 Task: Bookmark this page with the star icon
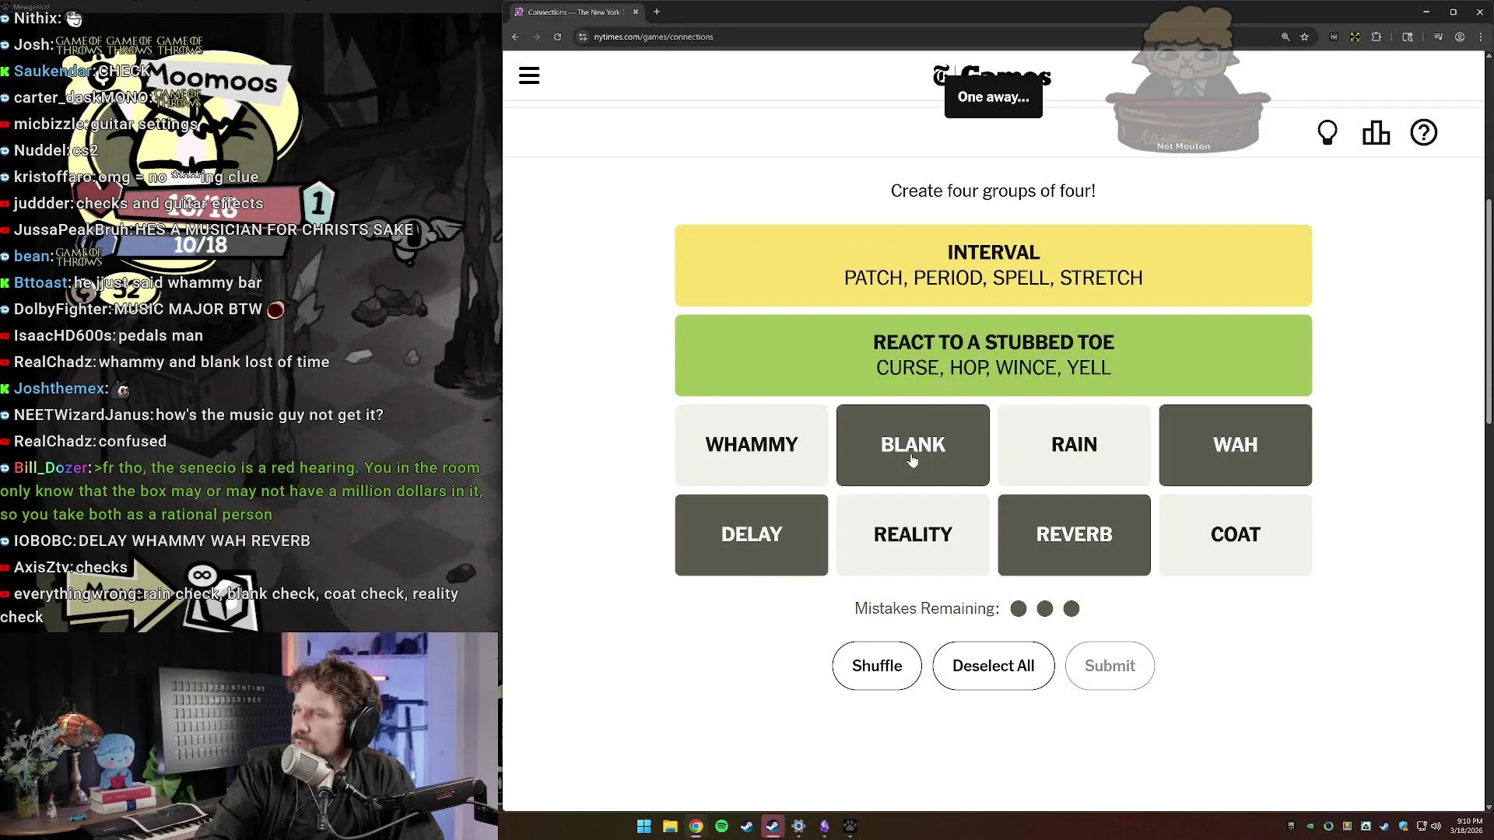1305,37
